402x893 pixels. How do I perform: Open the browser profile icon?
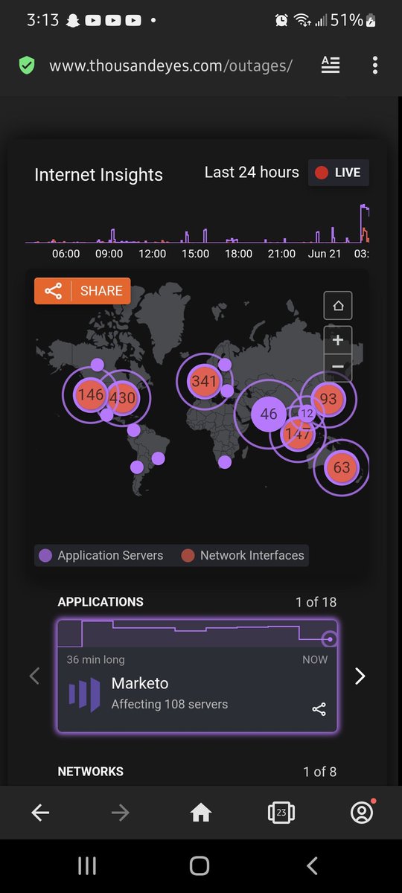point(362,813)
